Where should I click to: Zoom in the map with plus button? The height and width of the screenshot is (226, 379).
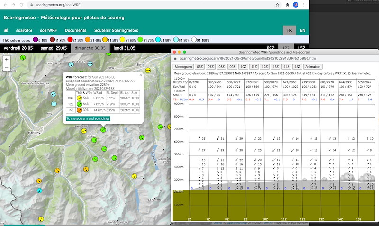[7, 59]
